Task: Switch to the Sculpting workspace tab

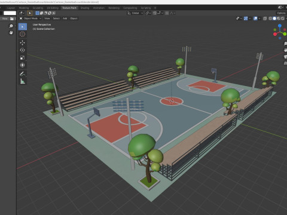Action: [38, 8]
